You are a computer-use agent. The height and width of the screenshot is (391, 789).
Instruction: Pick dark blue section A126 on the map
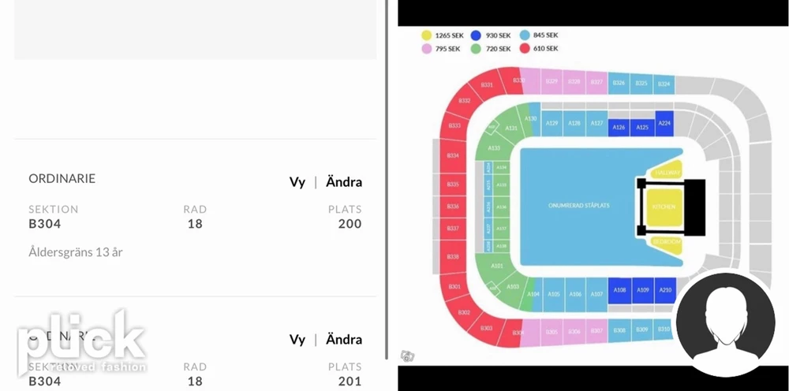619,128
